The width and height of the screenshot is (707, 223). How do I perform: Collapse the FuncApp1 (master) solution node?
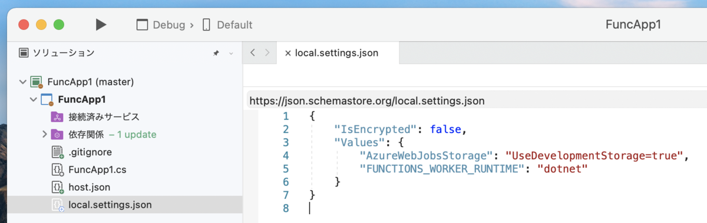click(23, 82)
